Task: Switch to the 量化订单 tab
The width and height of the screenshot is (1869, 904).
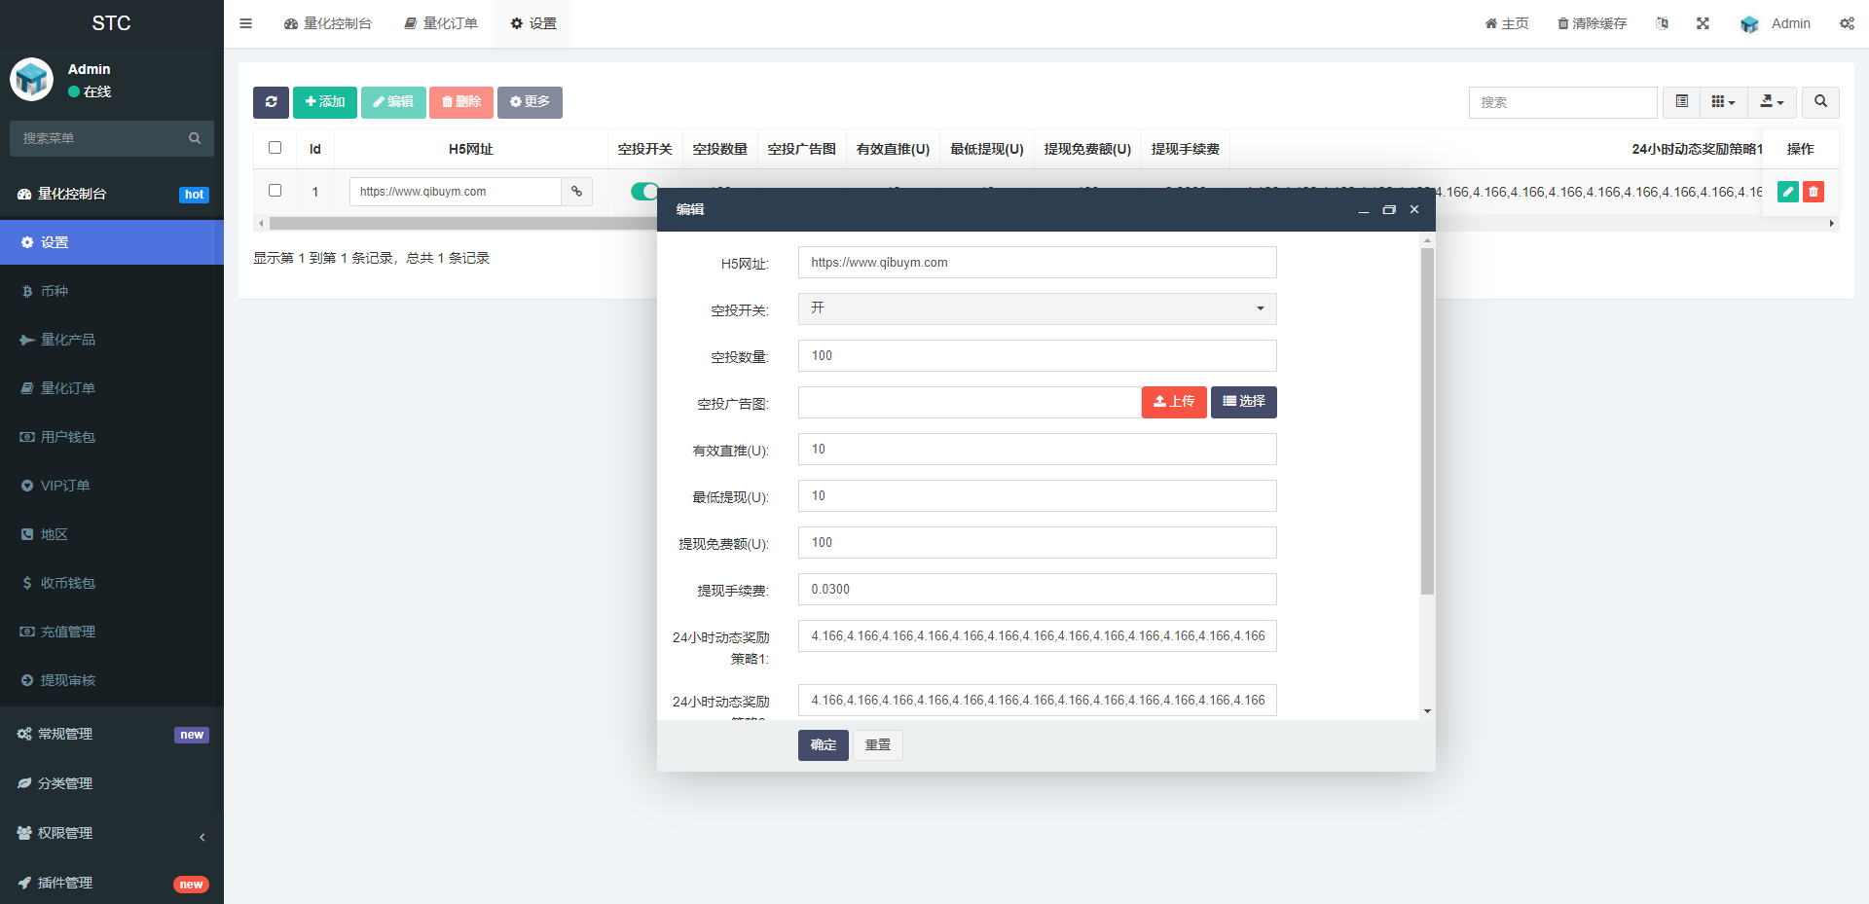Action: point(441,23)
